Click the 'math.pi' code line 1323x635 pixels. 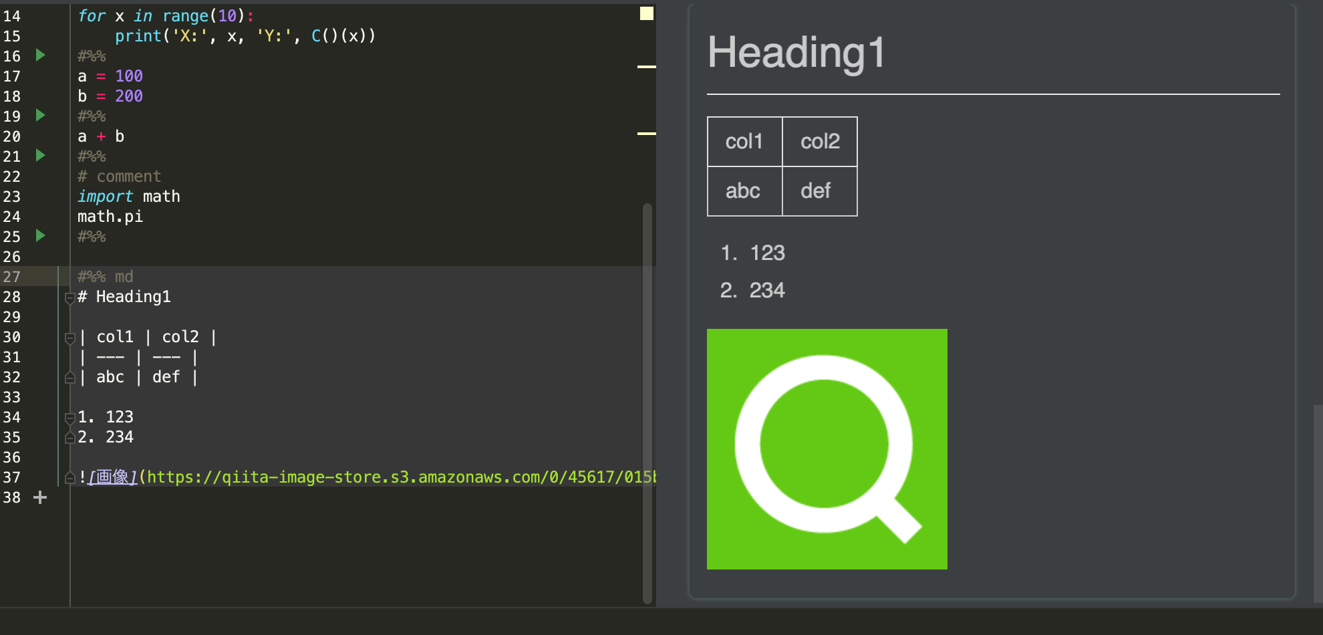pos(110,217)
